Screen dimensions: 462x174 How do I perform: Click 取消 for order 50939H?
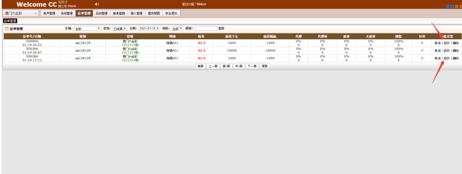(438, 51)
